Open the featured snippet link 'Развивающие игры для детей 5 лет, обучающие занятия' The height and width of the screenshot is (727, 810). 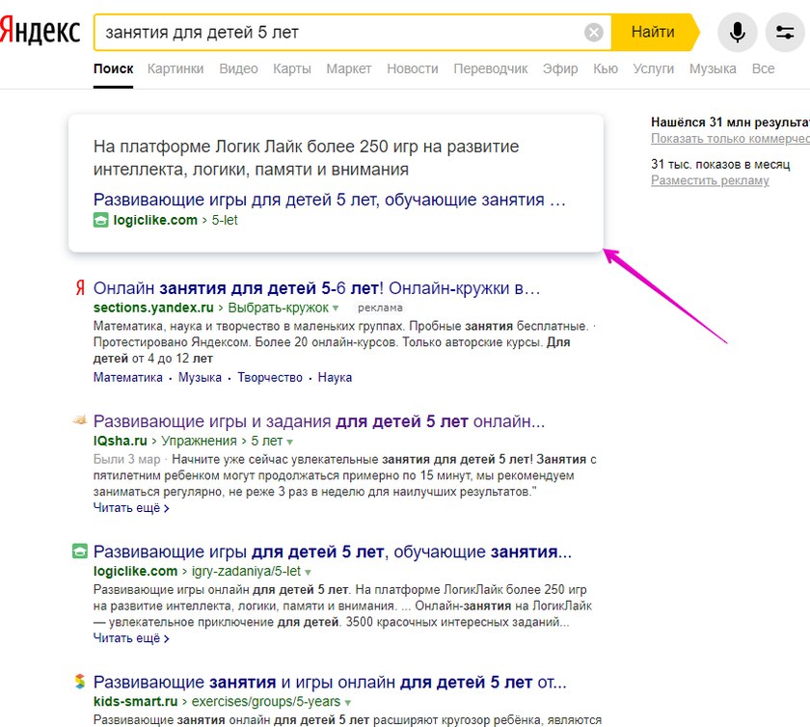click(x=330, y=200)
